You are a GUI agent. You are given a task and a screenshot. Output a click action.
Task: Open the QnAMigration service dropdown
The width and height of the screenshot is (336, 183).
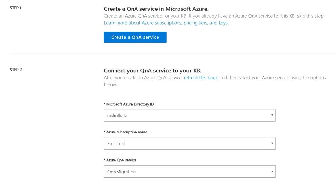[x=189, y=172]
